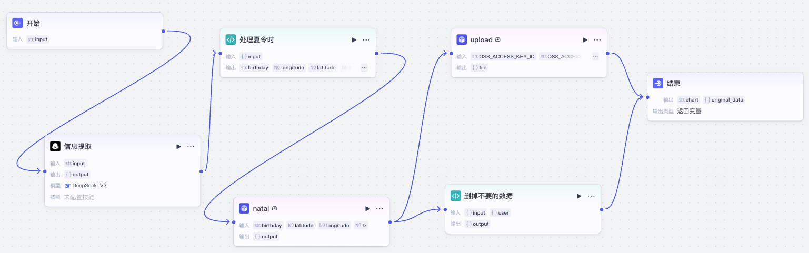Click the input port of upload node

pos(451,53)
